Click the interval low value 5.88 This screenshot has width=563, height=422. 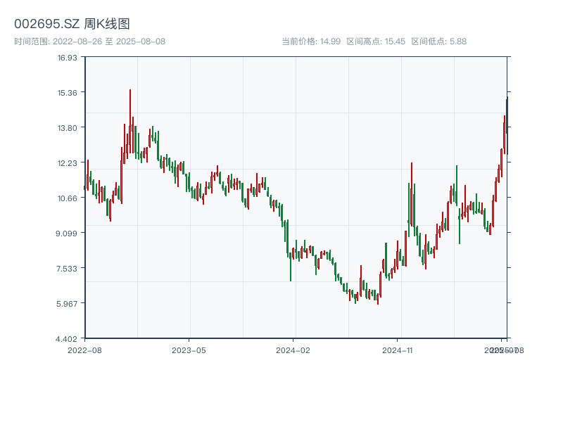(458, 41)
